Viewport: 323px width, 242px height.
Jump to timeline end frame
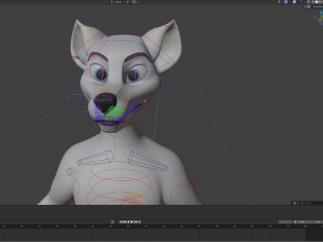tap(139, 222)
